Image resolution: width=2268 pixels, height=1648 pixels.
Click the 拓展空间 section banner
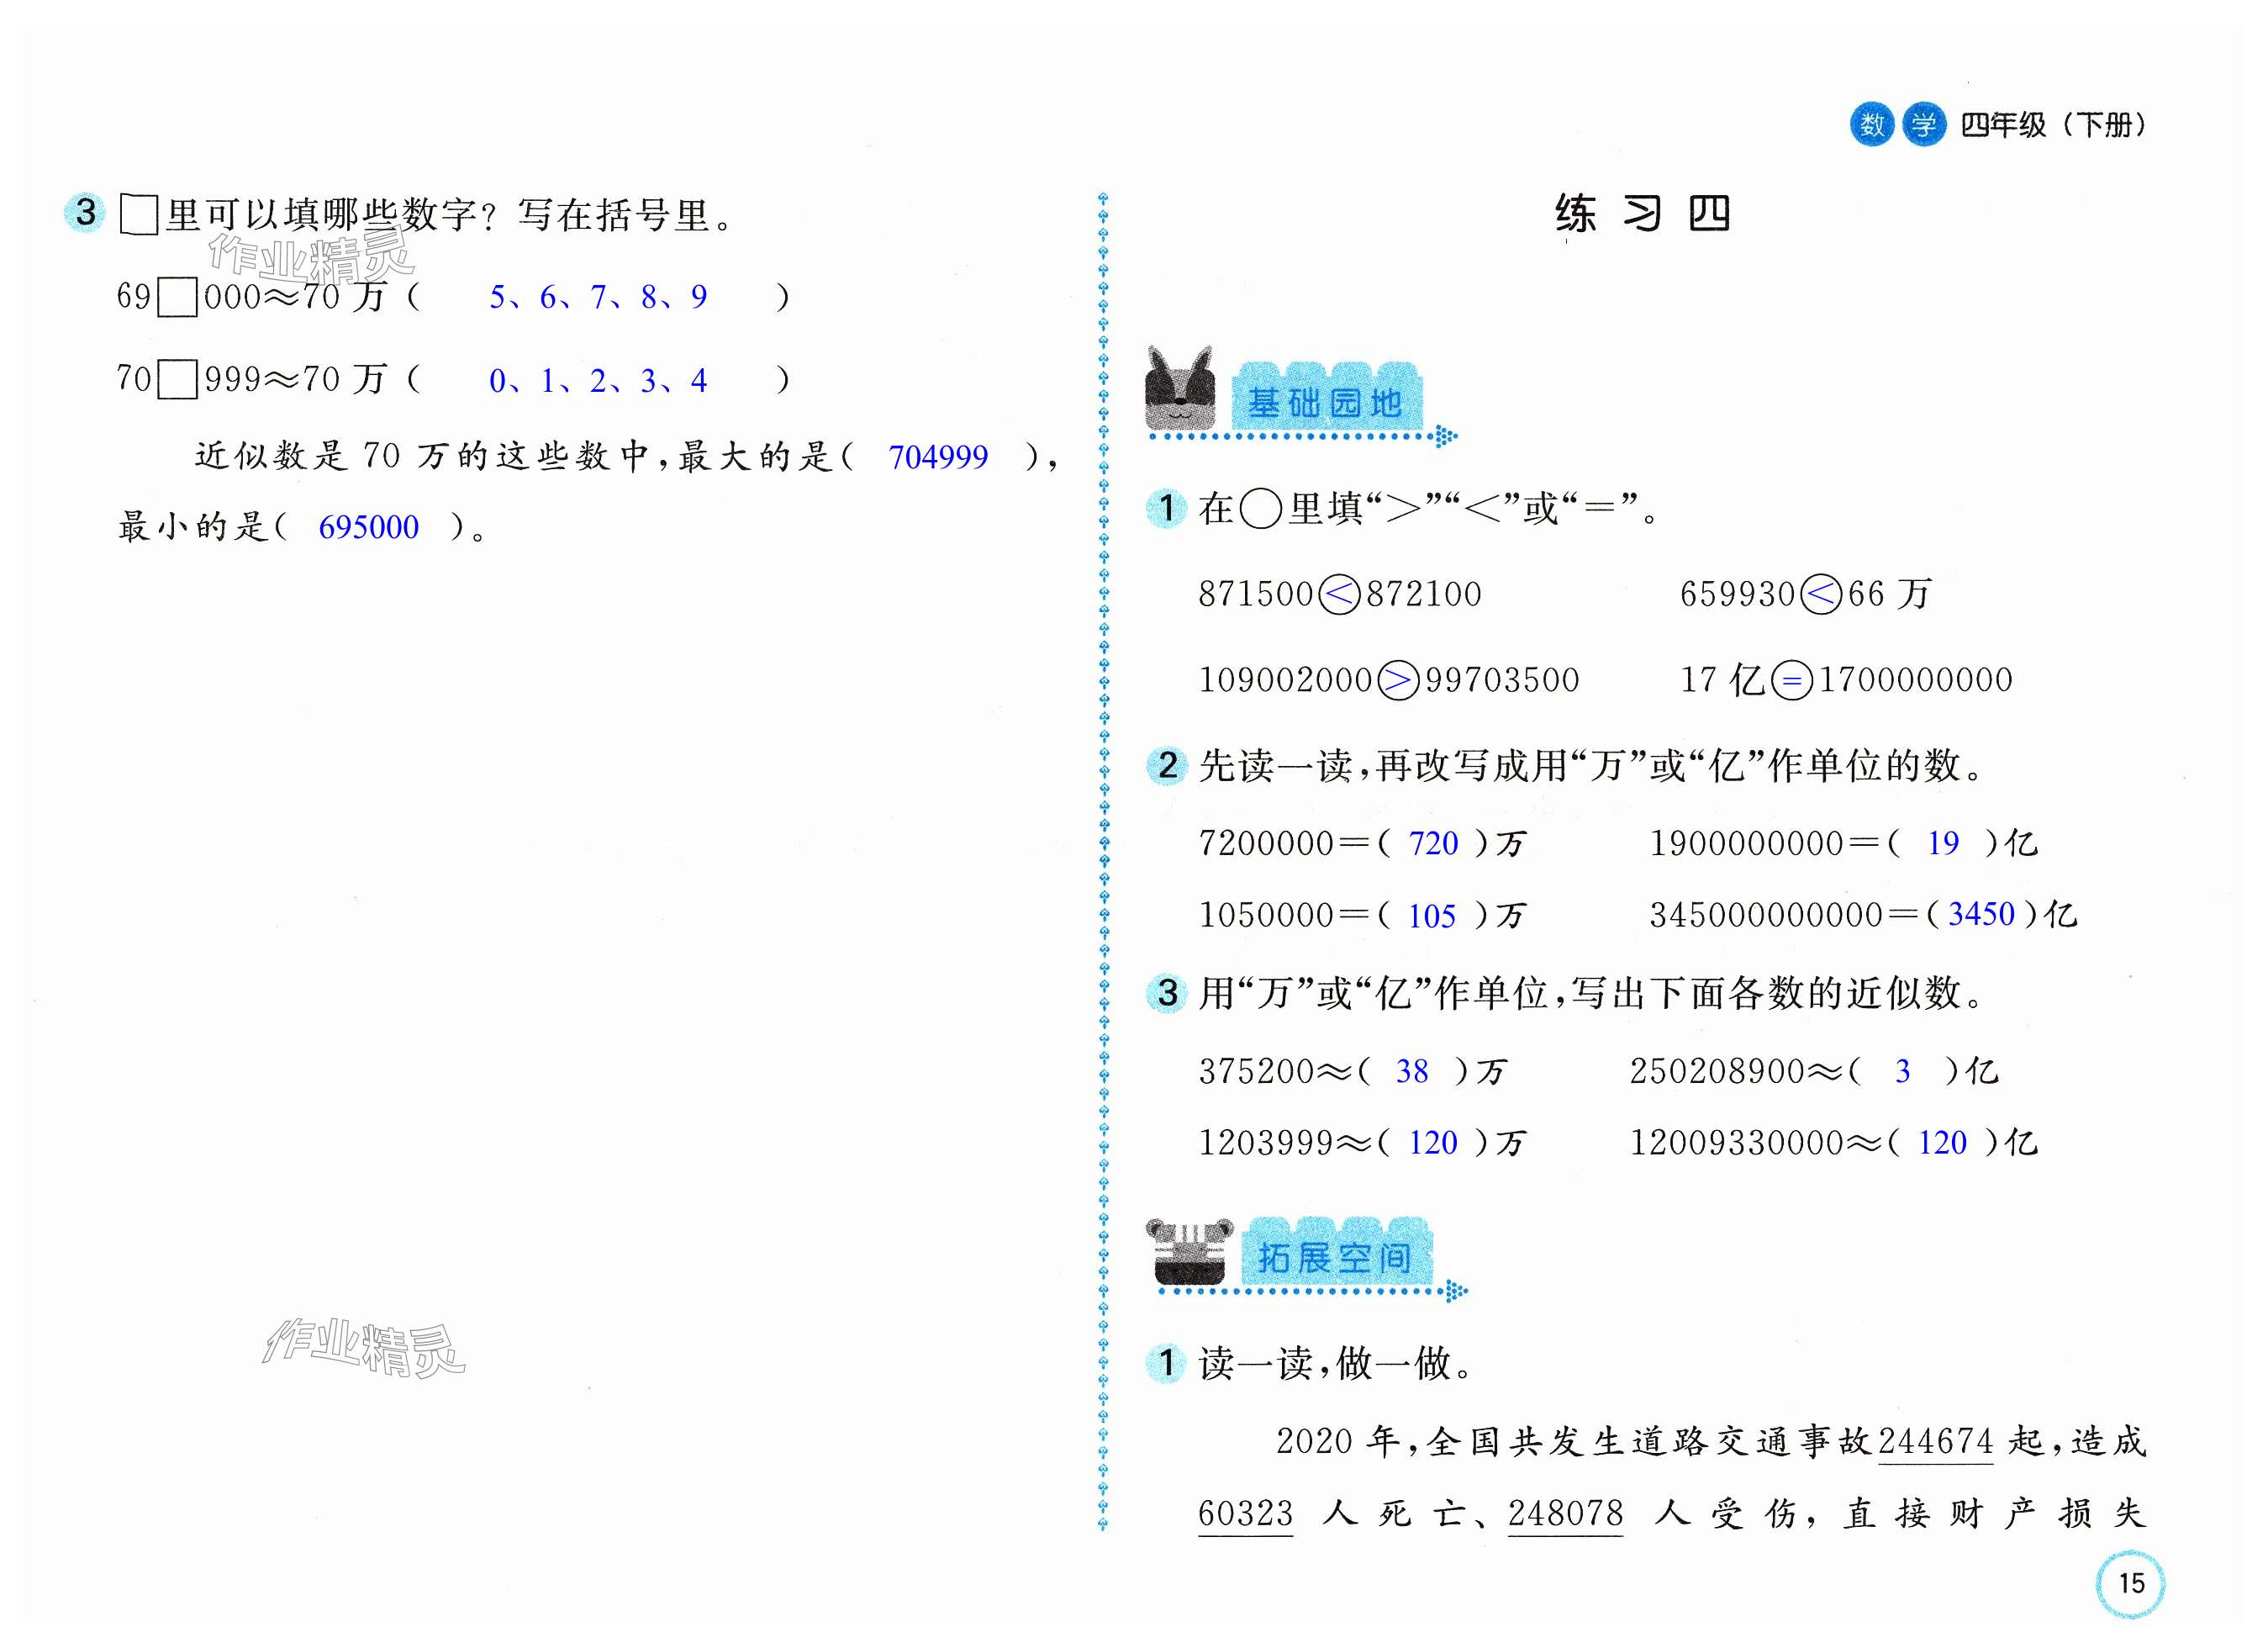click(x=1334, y=1258)
